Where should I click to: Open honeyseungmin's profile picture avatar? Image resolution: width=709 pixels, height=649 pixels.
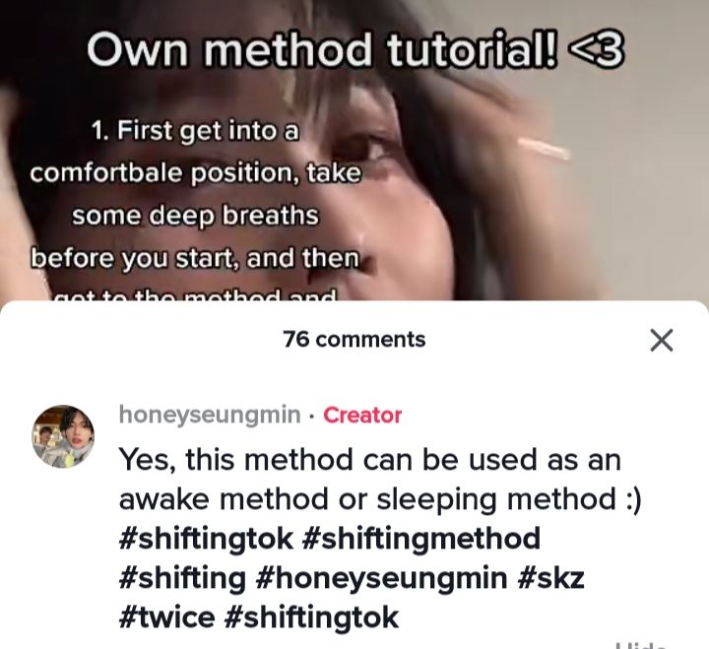pos(63,436)
